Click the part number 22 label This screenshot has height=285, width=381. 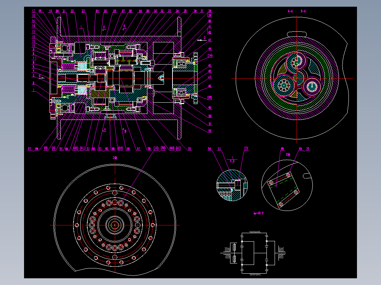coord(72,11)
